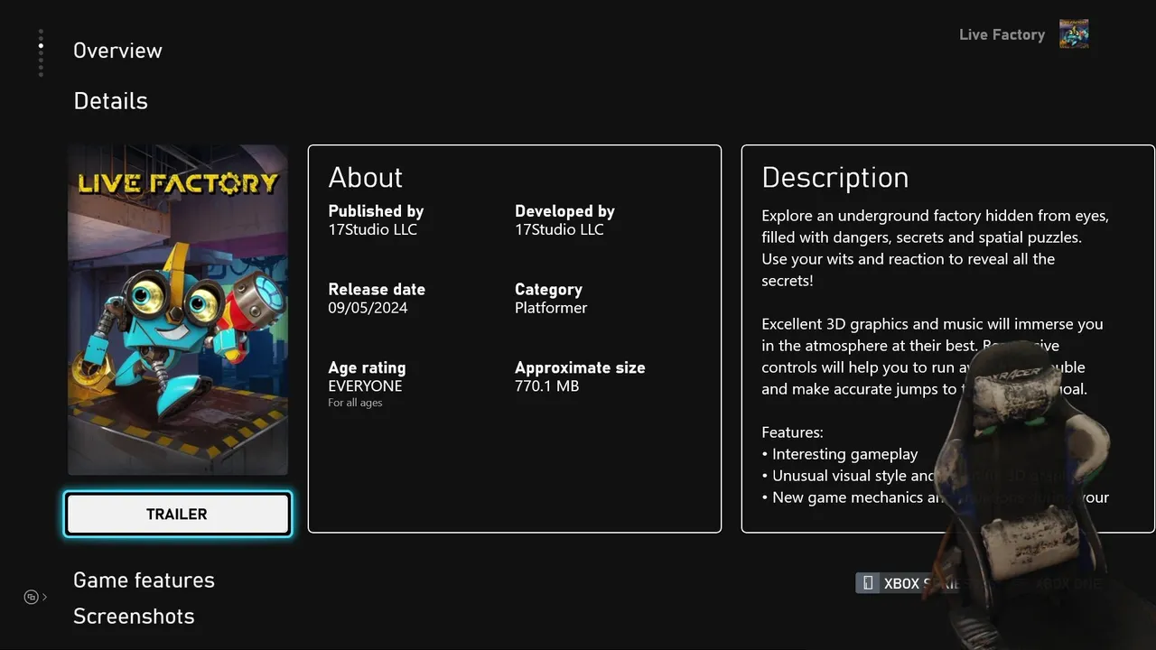Select the Details section heading
This screenshot has height=650, width=1156.
coord(110,101)
